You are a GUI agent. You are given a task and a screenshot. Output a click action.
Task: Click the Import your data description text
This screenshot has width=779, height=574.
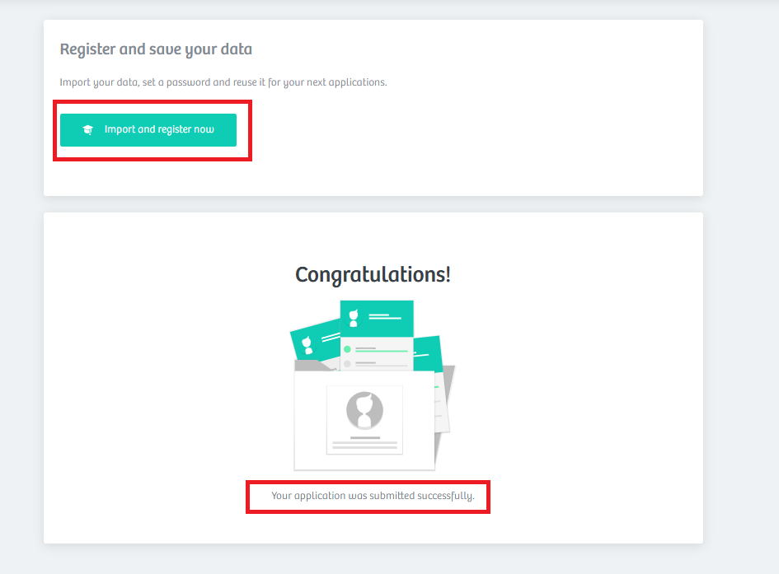[223, 82]
